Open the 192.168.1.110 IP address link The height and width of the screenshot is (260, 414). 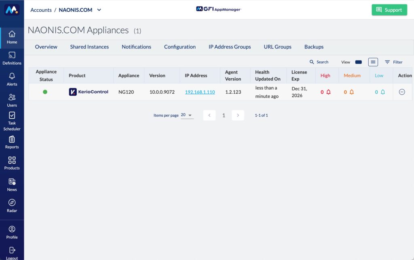[200, 92]
